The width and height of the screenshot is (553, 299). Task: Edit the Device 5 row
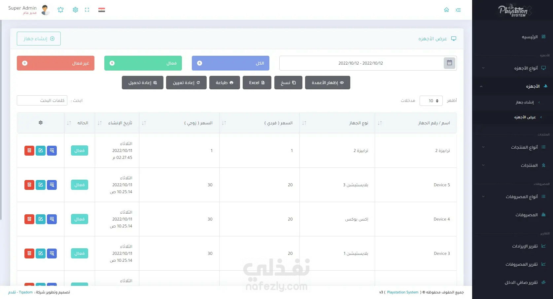click(x=41, y=185)
